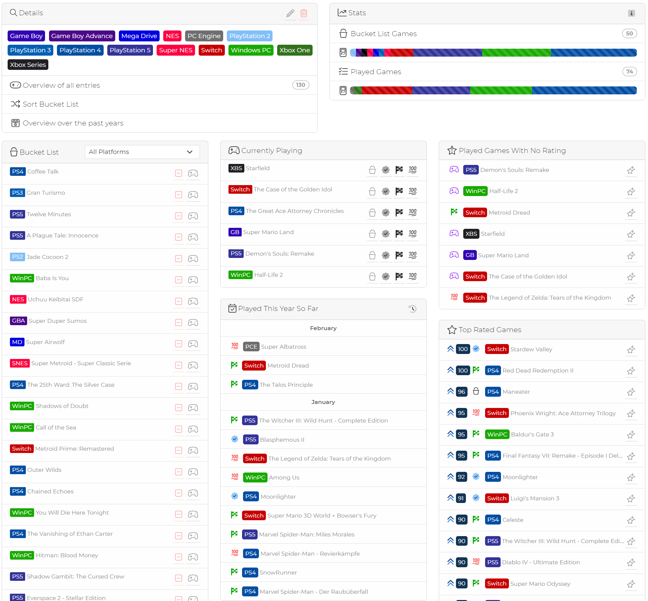This screenshot has height=601, width=648.
Task: Click star icon next to Stardew Valley
Action: click(x=631, y=349)
